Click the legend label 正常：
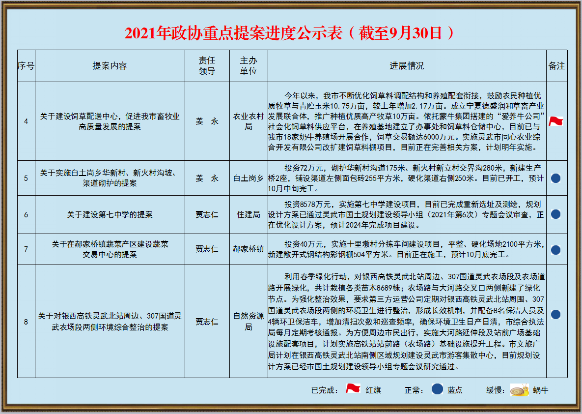This screenshot has width=582, height=414. (x=414, y=390)
